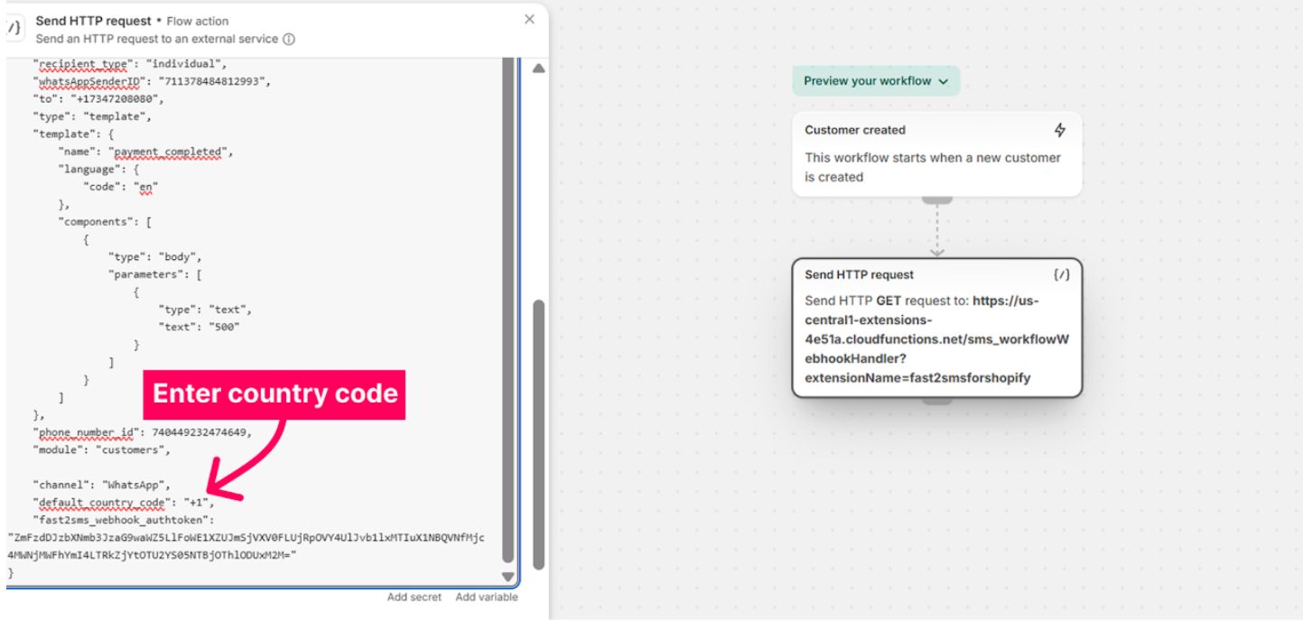The image size is (1303, 621).
Task: Click the scroll up arrow of the panel
Action: (x=538, y=69)
